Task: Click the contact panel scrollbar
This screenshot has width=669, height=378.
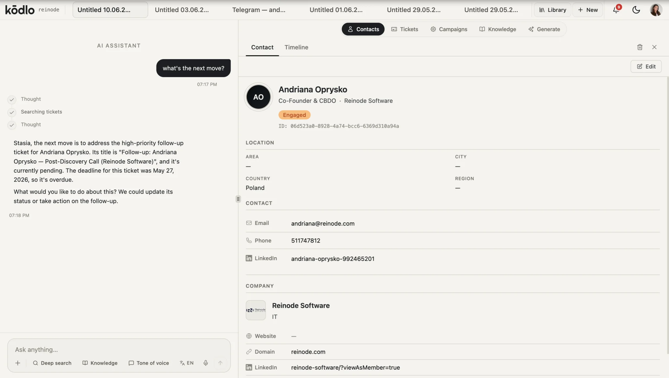Action: click(667, 215)
